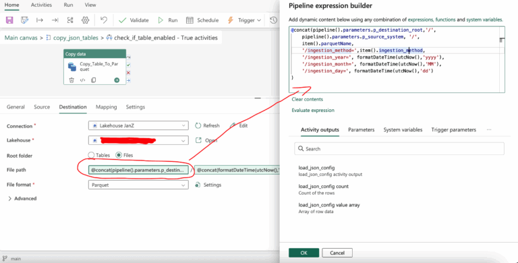Image resolution: width=518 pixels, height=263 pixels.
Task: Select the Activity outputs tab
Action: 320,130
